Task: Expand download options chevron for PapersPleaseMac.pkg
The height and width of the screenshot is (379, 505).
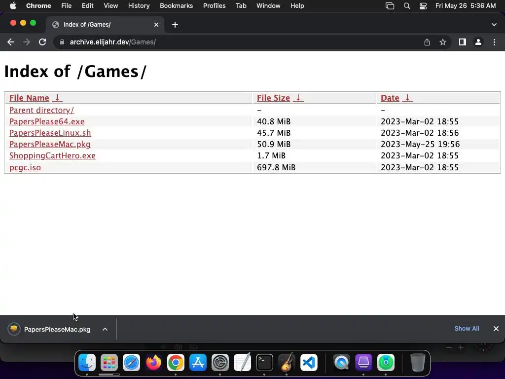Action: point(105,329)
